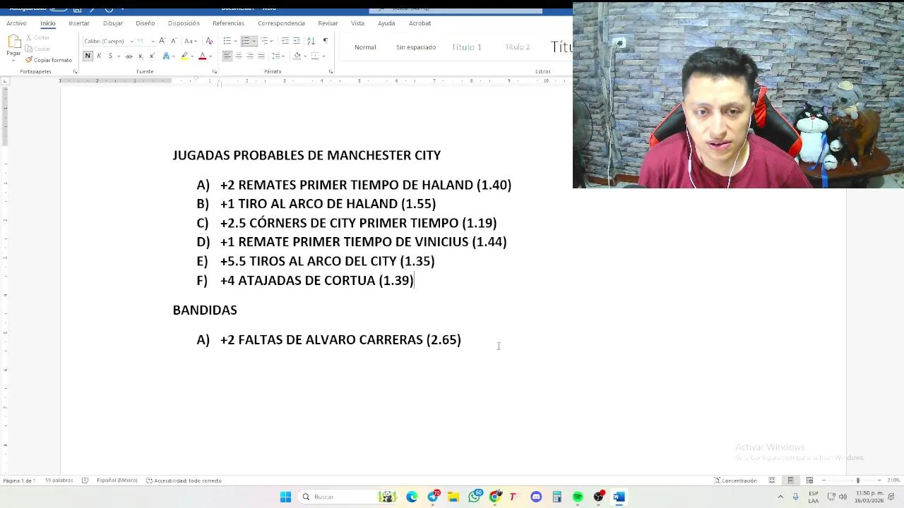The width and height of the screenshot is (904, 508).
Task: Open the Calibri (Cuerpo) font dropdown
Action: [x=131, y=41]
